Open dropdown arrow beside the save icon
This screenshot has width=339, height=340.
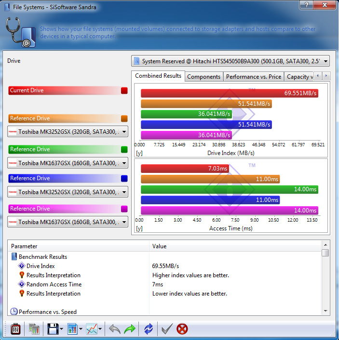(61, 329)
